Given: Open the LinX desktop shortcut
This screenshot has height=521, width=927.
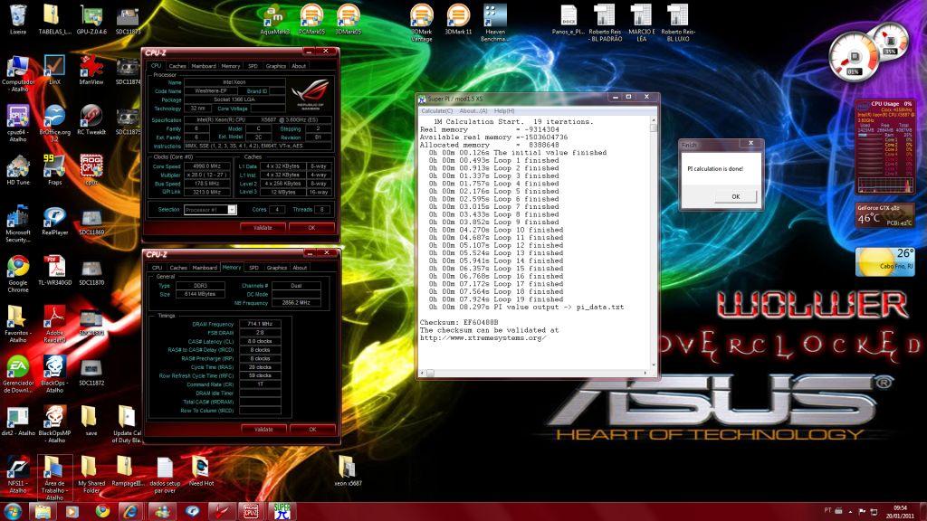Looking at the screenshot, I should click(54, 70).
